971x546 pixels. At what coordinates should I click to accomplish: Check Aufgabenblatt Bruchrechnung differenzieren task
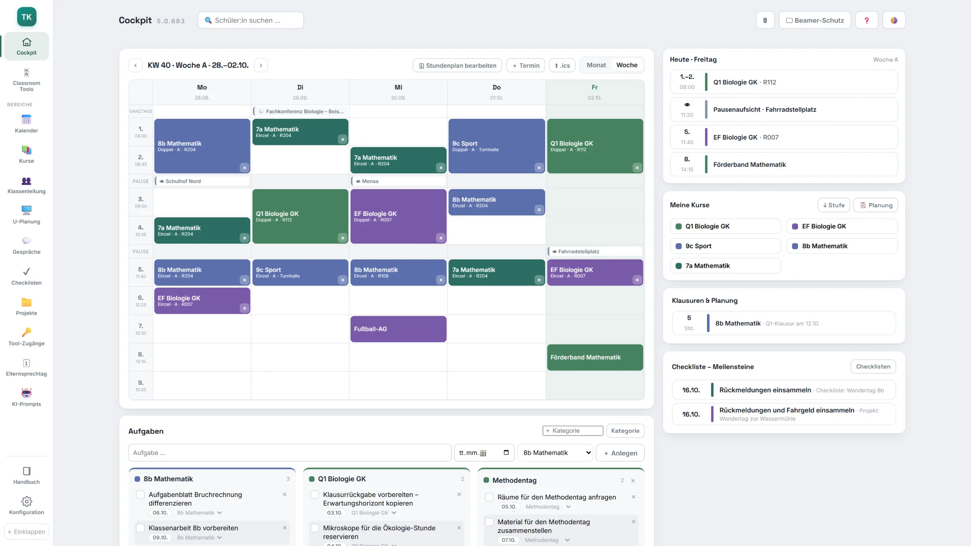point(141,495)
